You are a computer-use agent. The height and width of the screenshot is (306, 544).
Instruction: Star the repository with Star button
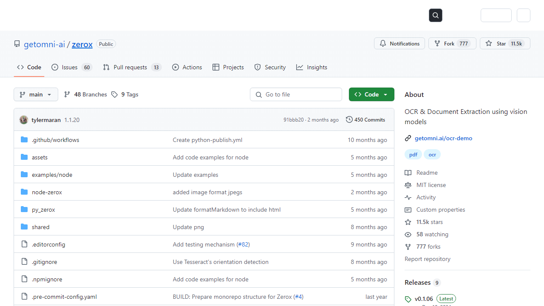pos(505,43)
